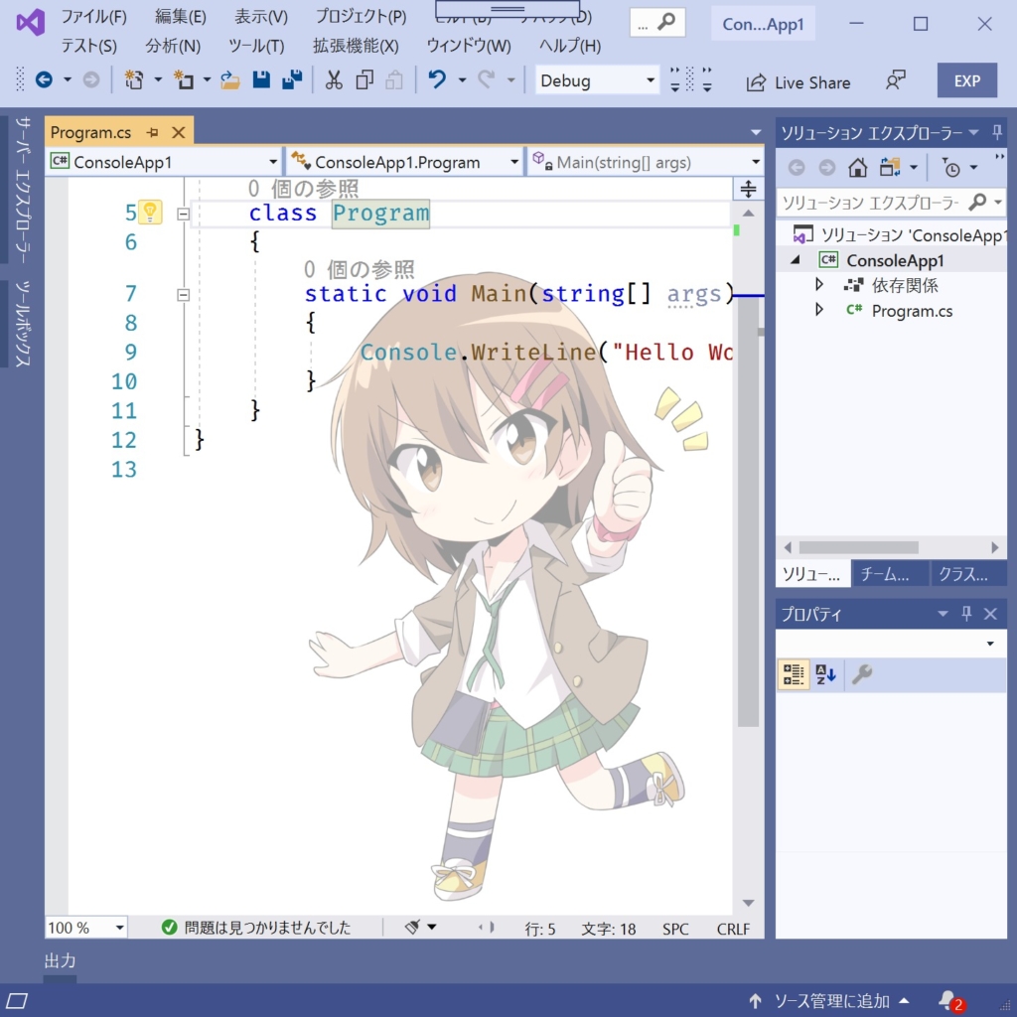
Task: Open the notifications bell in status bar
Action: tap(947, 999)
